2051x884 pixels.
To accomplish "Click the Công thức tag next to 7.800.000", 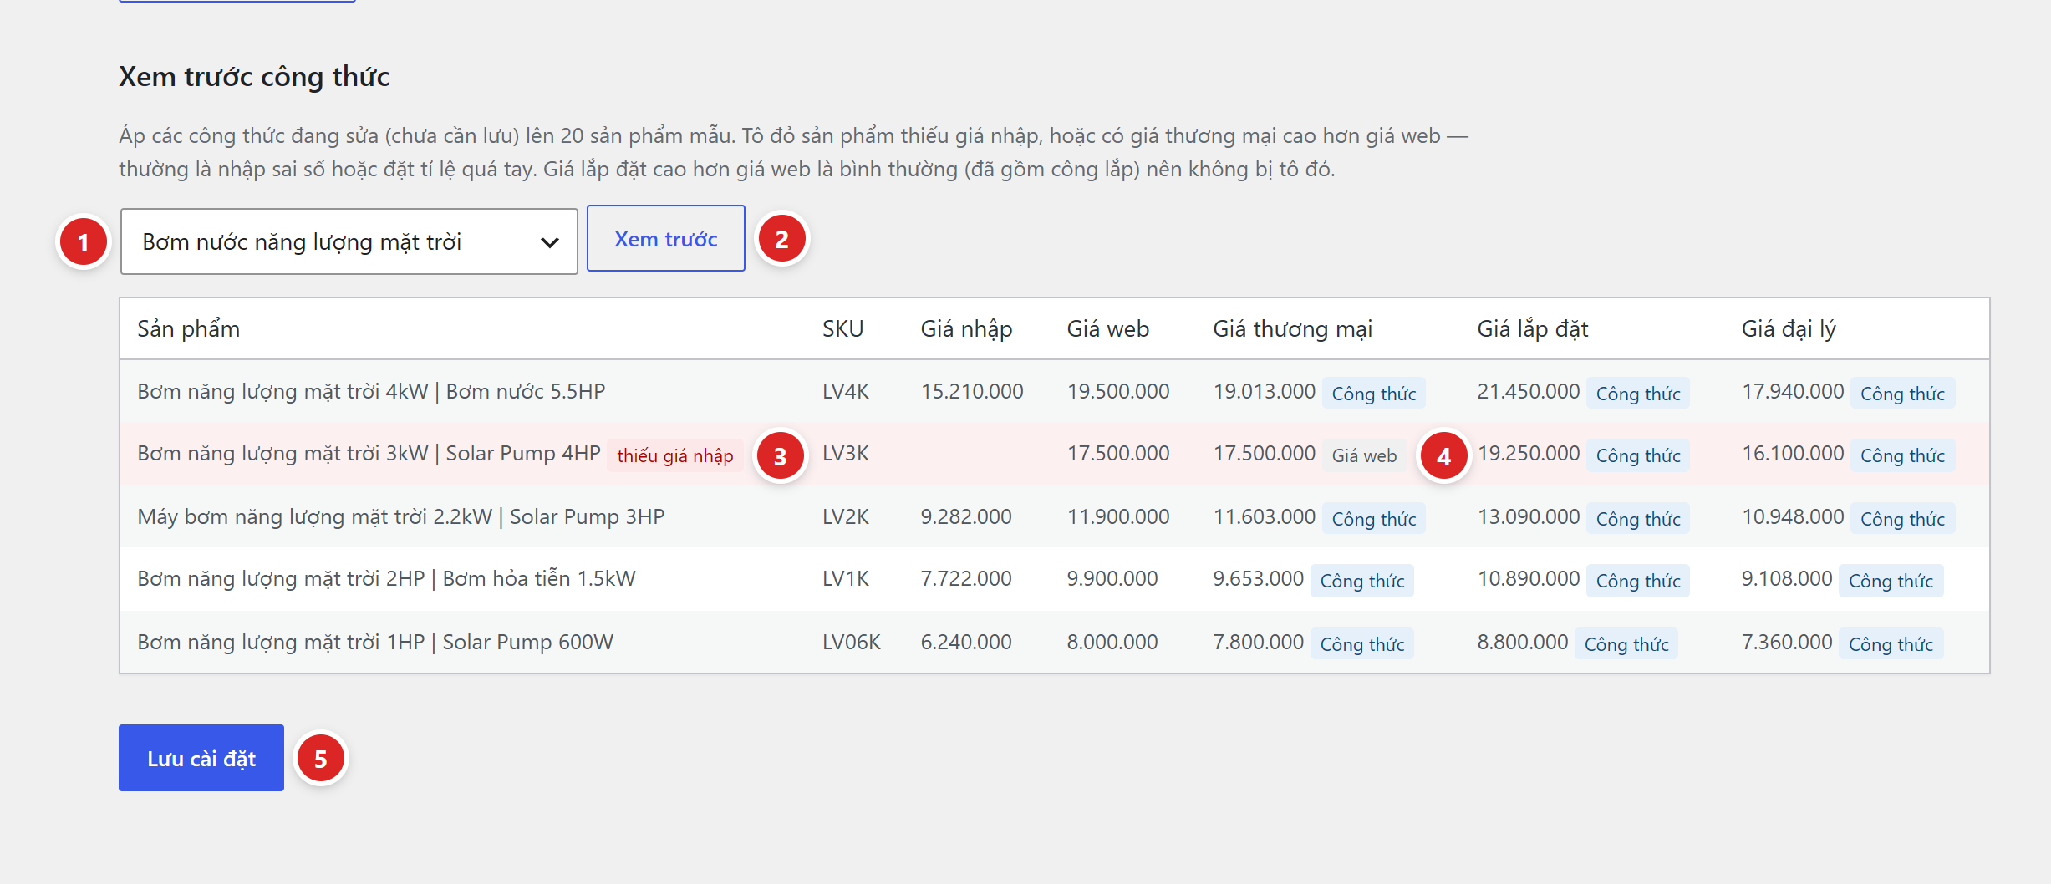I will (x=1361, y=644).
